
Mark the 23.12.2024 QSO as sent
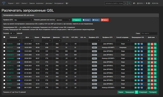pyautogui.click(x=149, y=44)
